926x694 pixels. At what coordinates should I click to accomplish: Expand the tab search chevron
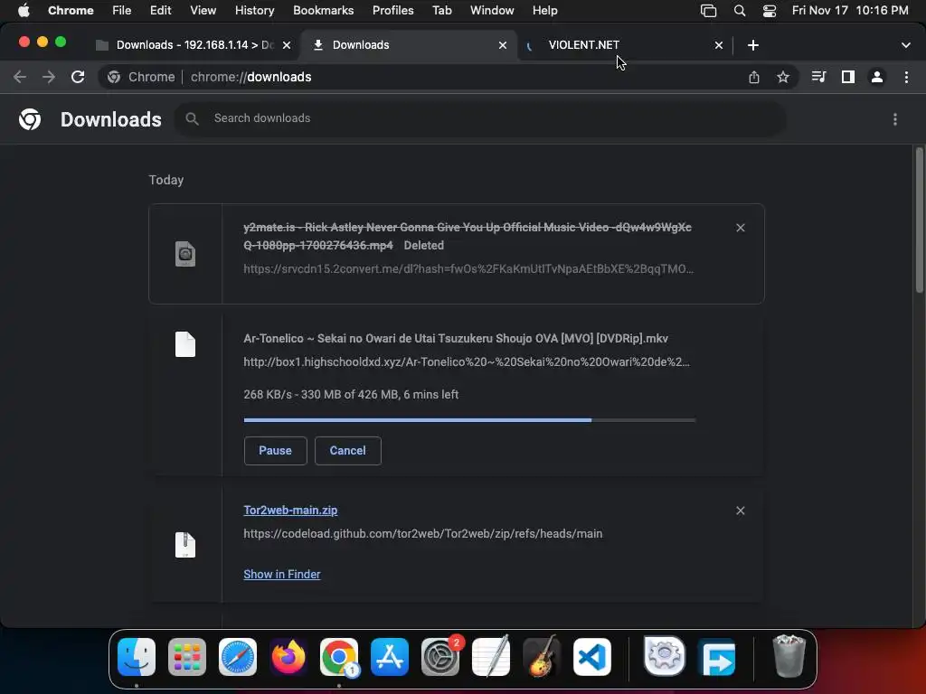[x=906, y=45]
